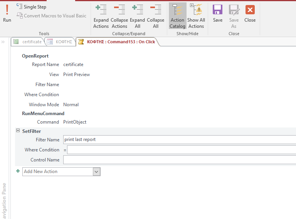Screen dimensions: 296x219
Task: Click the Save As icon
Action: (x=234, y=10)
